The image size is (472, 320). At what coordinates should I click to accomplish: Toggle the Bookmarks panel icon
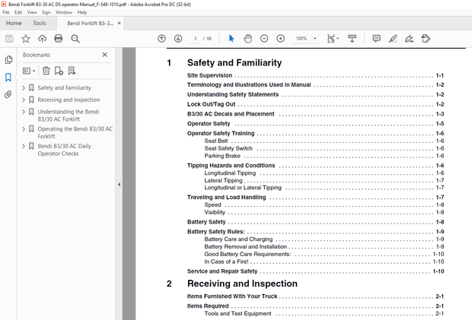[8, 78]
